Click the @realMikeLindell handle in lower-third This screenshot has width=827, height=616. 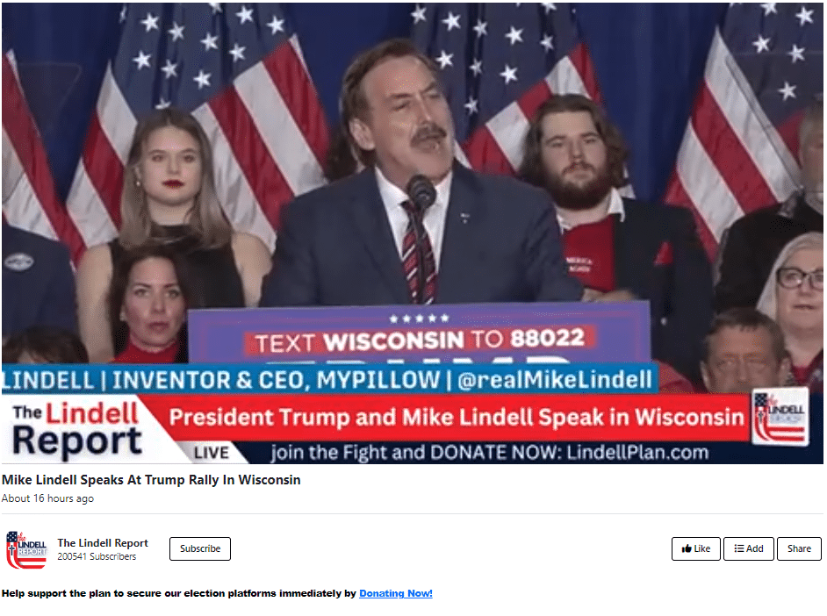(x=555, y=380)
